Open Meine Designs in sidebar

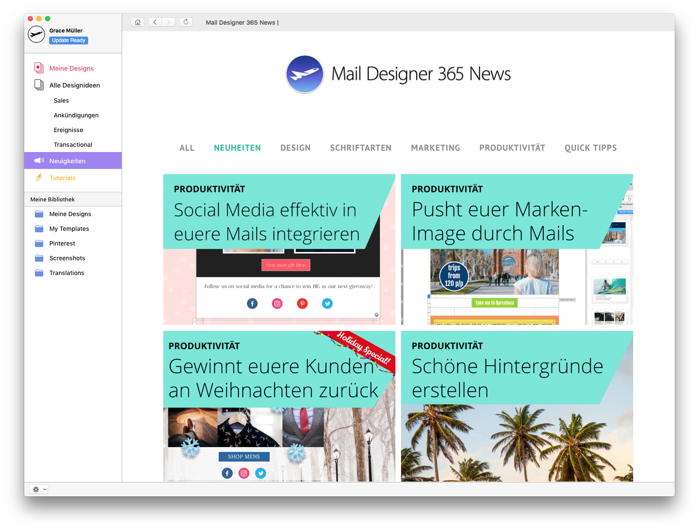pos(71,68)
